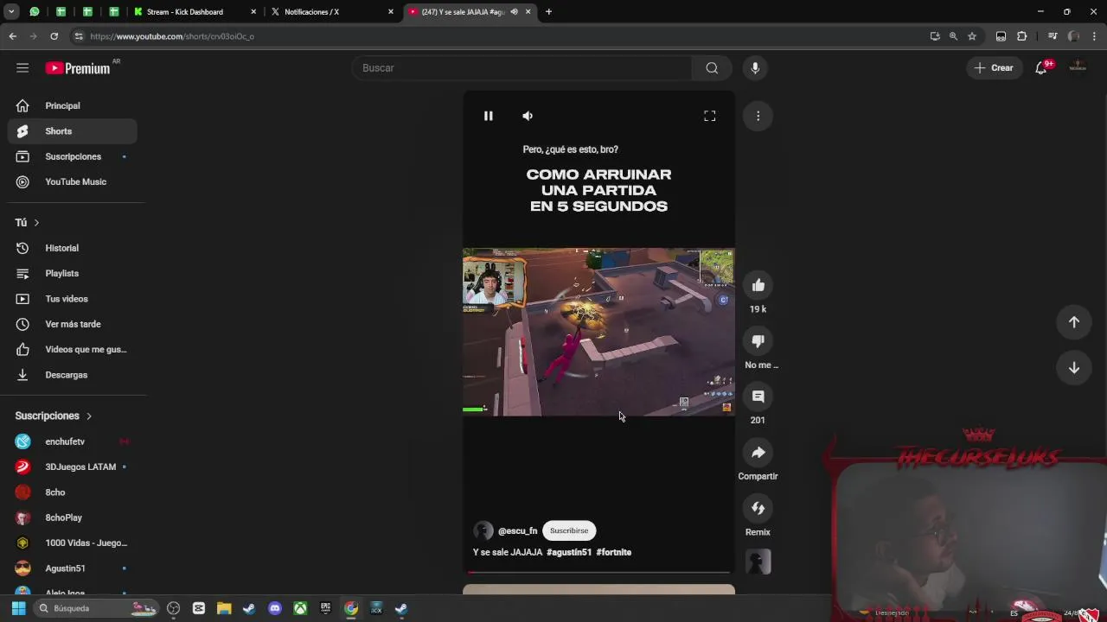Open YouTube Music in the sidebar

point(73,181)
